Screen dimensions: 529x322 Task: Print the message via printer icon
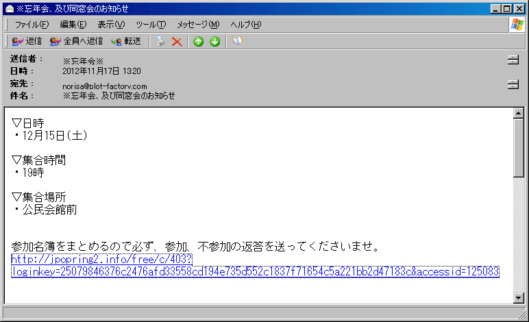coord(160,41)
